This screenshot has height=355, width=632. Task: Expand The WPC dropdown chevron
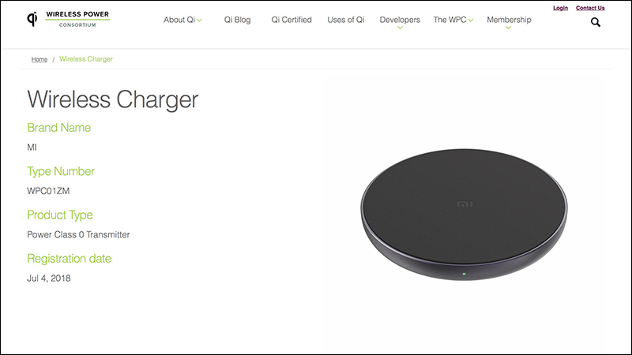470,21
